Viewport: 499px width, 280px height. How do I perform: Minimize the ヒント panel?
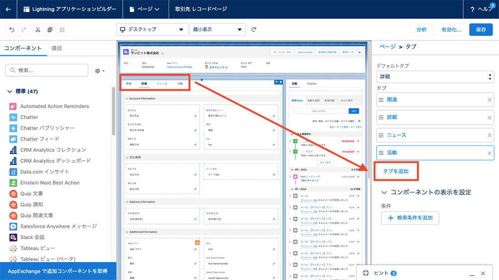click(472, 274)
